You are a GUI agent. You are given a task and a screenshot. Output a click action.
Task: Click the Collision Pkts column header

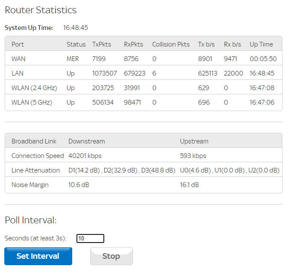point(171,44)
